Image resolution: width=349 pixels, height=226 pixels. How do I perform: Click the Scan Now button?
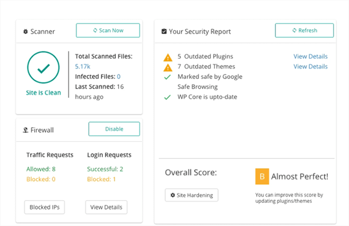pos(108,30)
